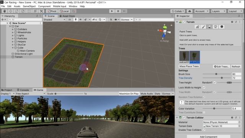The width and height of the screenshot is (245, 138).
Task: Adjust the Brush Size slider
Action: pos(217,74)
